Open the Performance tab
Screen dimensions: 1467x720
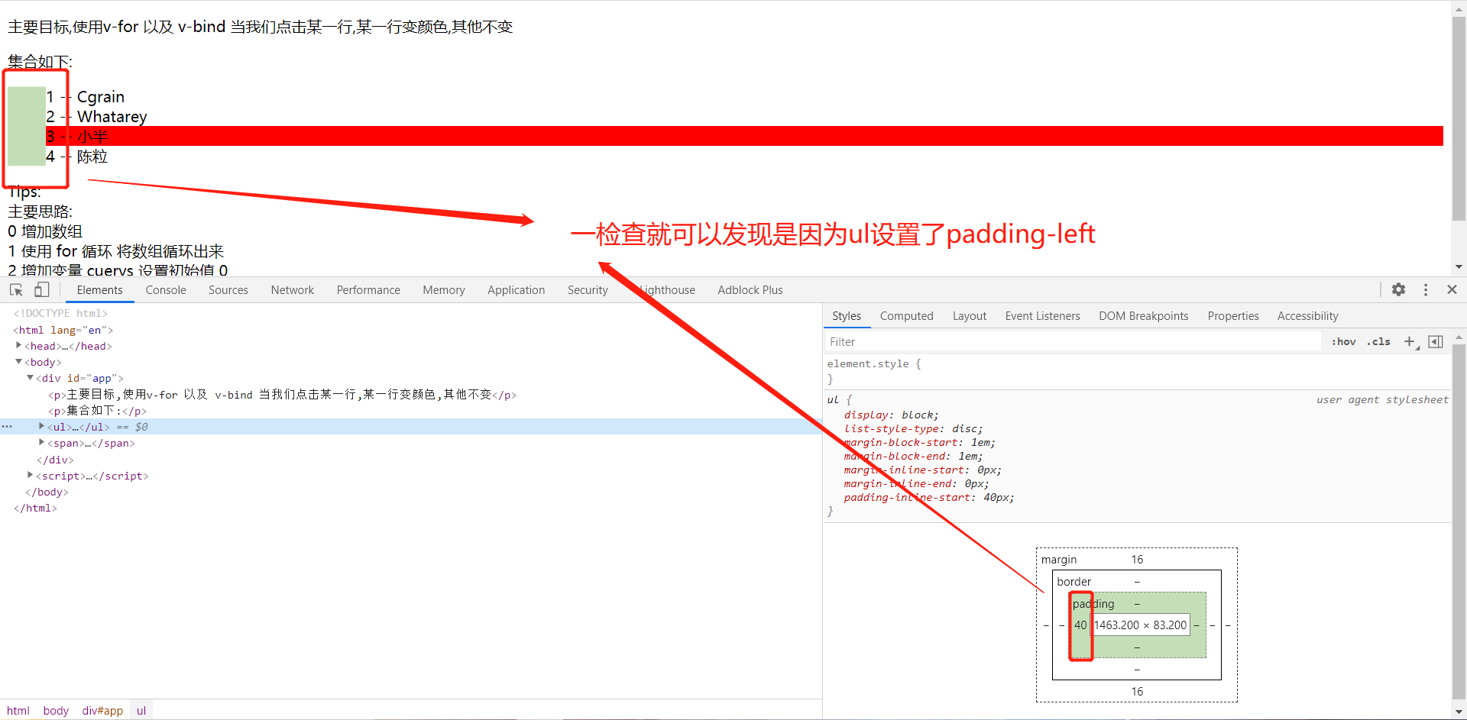pyautogui.click(x=368, y=290)
